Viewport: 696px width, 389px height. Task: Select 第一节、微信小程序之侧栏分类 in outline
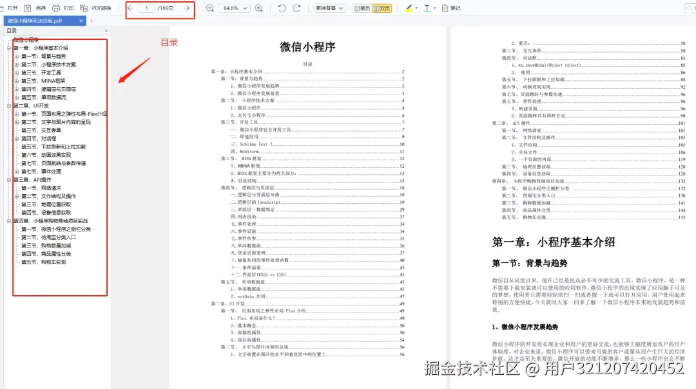click(56, 229)
